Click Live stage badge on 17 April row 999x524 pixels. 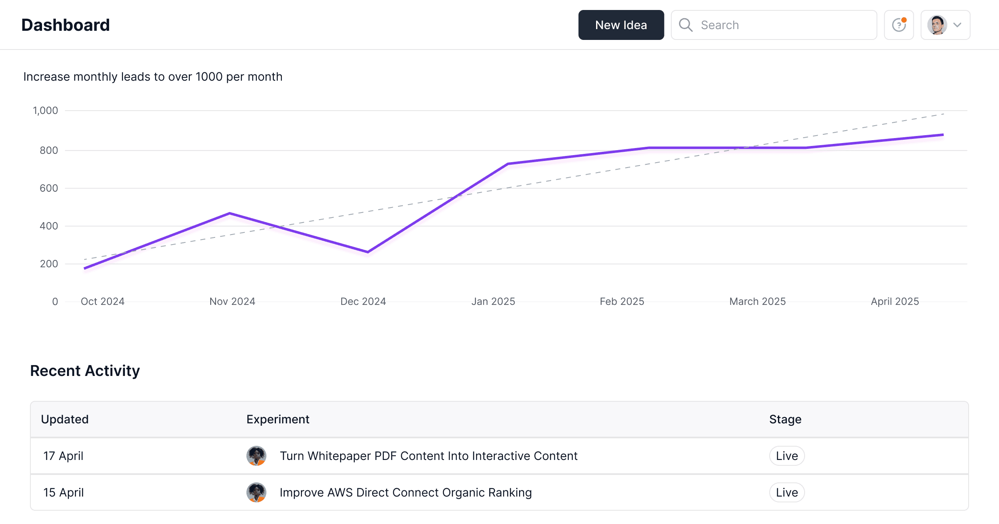point(786,456)
